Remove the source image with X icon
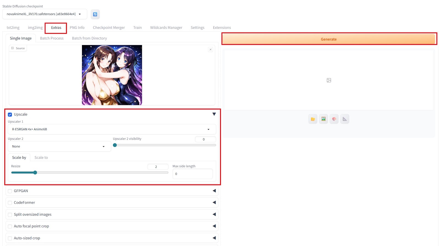Image resolution: width=440 pixels, height=246 pixels. click(x=210, y=49)
